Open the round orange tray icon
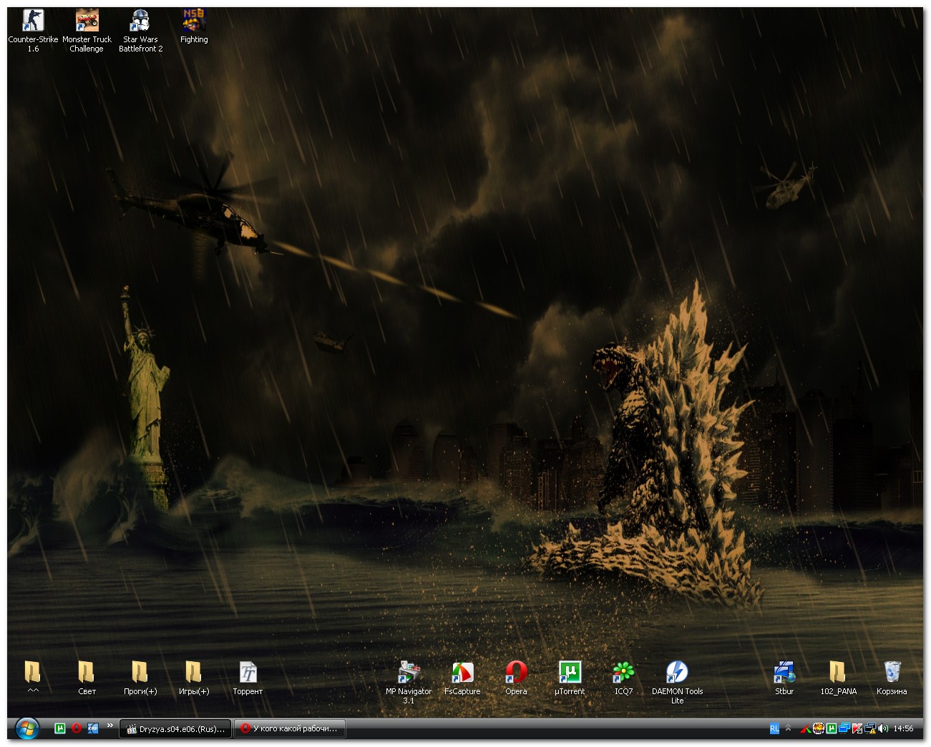931x747 pixels. (819, 729)
